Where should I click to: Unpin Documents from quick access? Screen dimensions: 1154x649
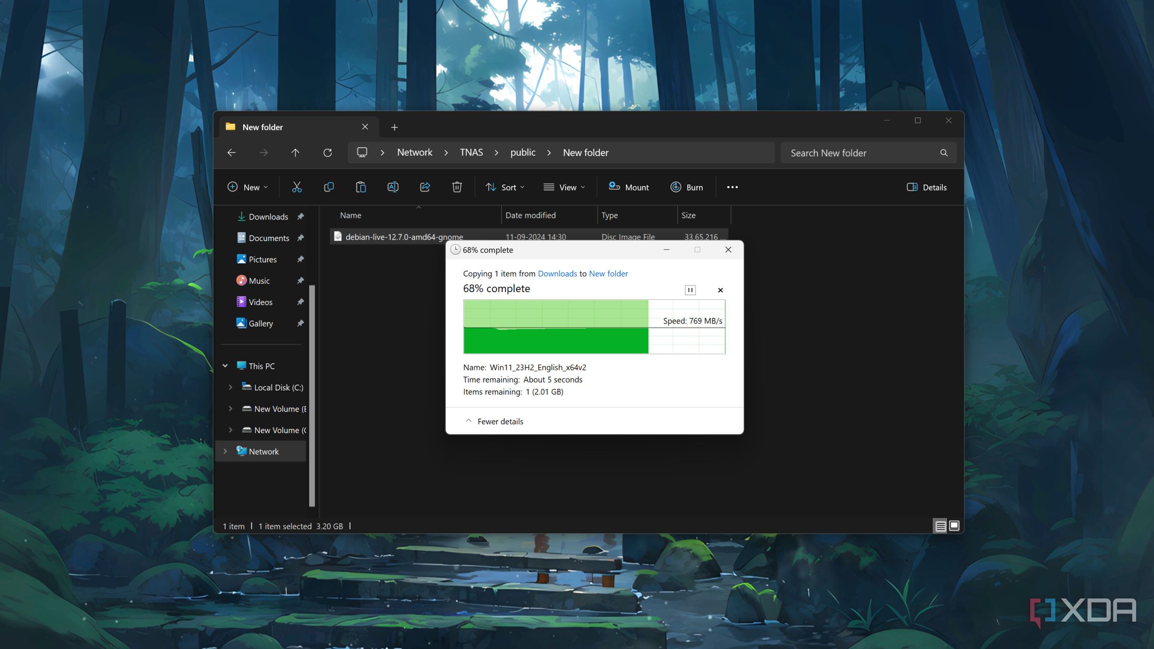pos(300,238)
